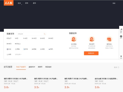Click the 3.6万 price of 风景G5 2022款
This screenshot has width=123, height=92.
6,87
